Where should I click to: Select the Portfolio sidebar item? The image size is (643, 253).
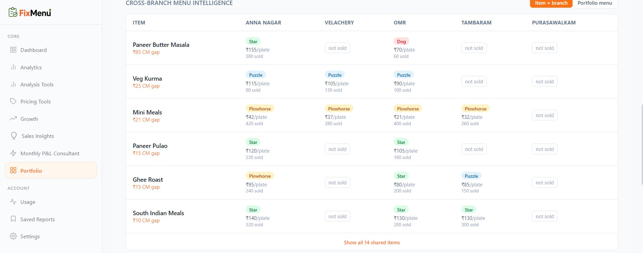click(51, 170)
